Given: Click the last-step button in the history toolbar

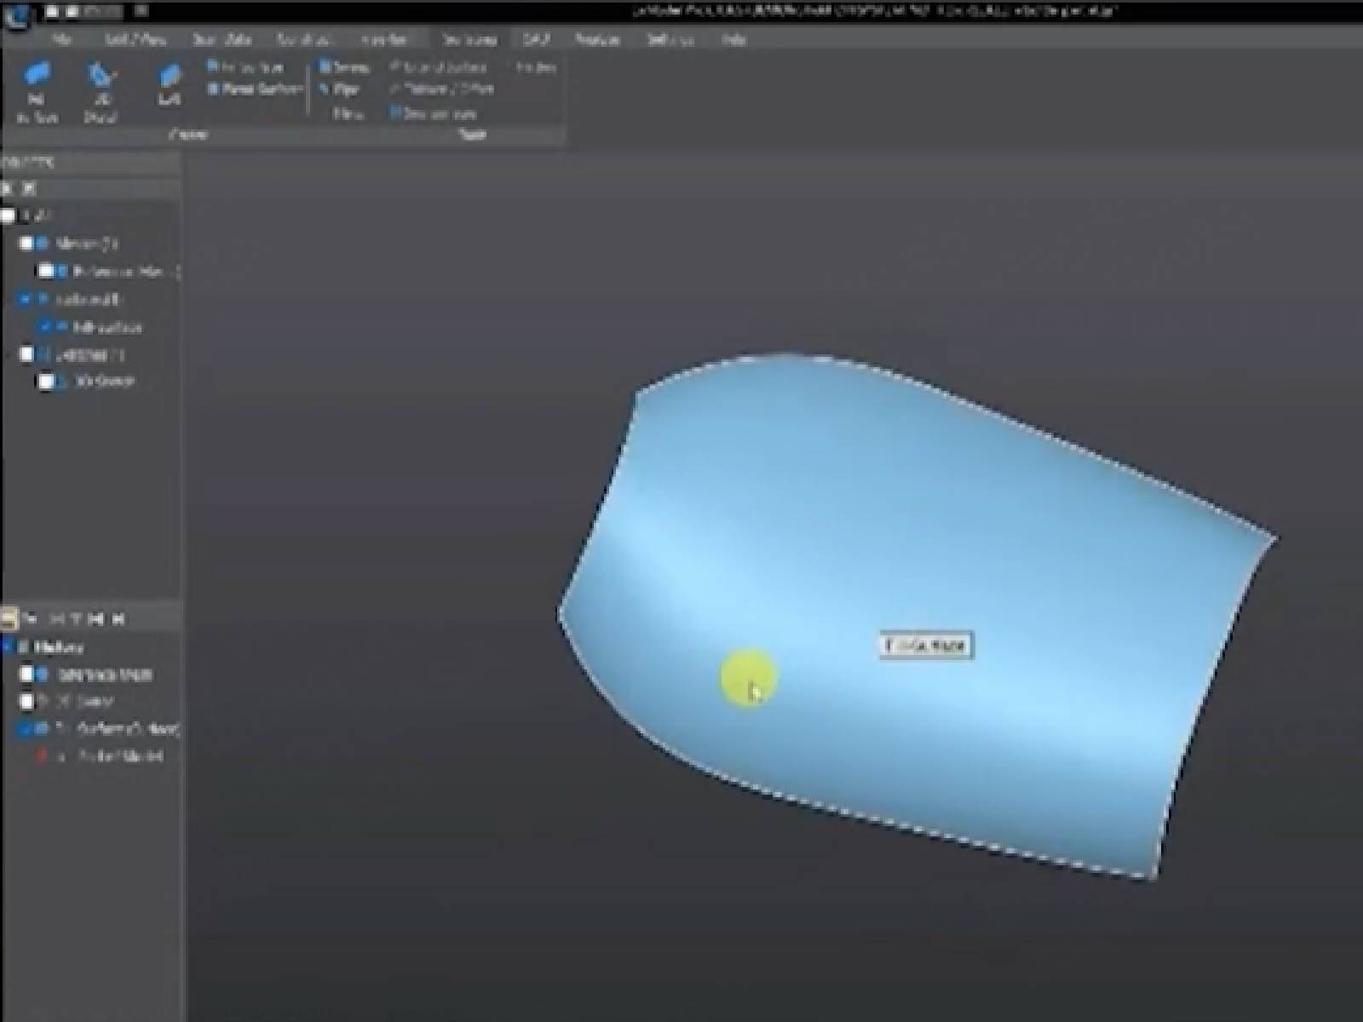Looking at the screenshot, I should (x=119, y=616).
